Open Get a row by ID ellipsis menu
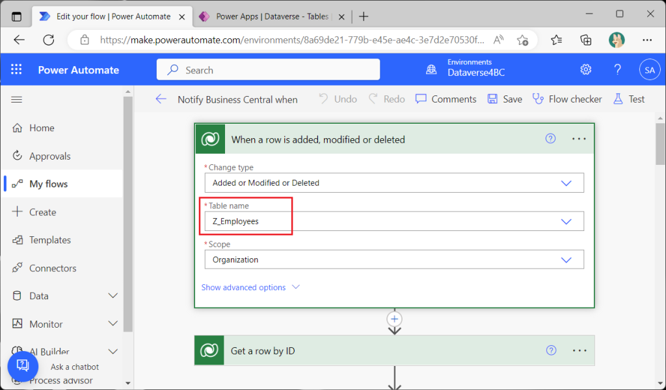666x390 pixels. click(579, 350)
